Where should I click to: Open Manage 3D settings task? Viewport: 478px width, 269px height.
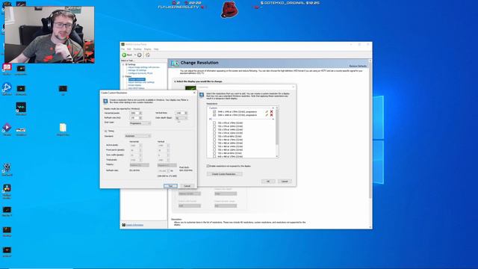pyautogui.click(x=137, y=70)
